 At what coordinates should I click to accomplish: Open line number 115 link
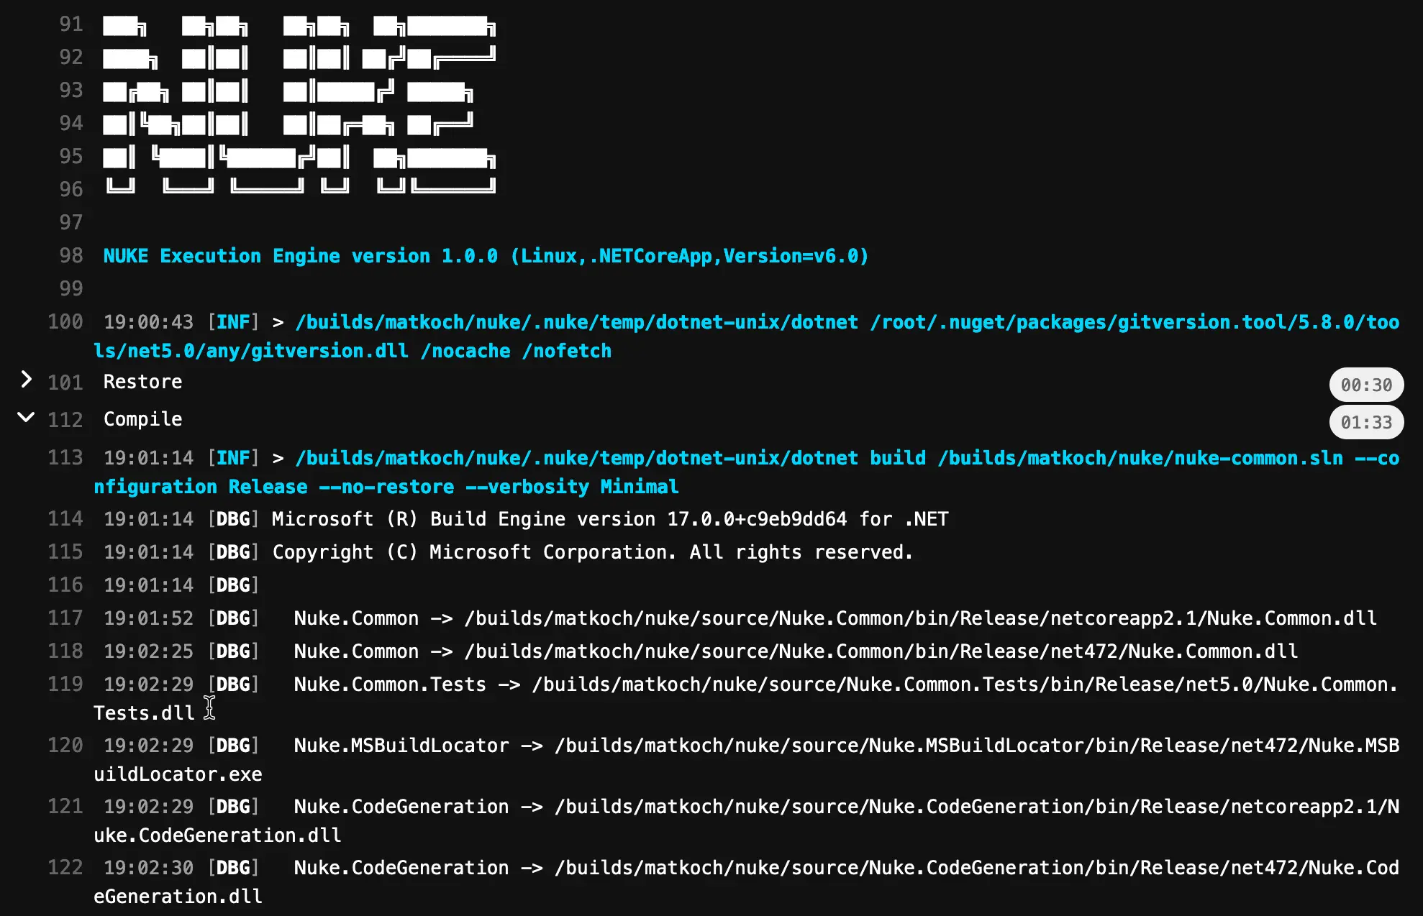(x=65, y=552)
